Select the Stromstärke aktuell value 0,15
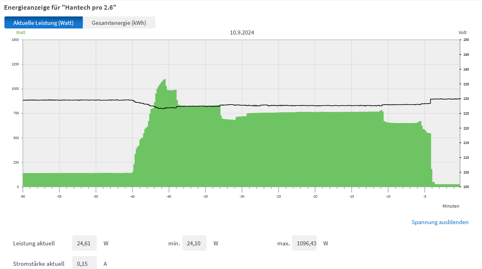 point(84,263)
